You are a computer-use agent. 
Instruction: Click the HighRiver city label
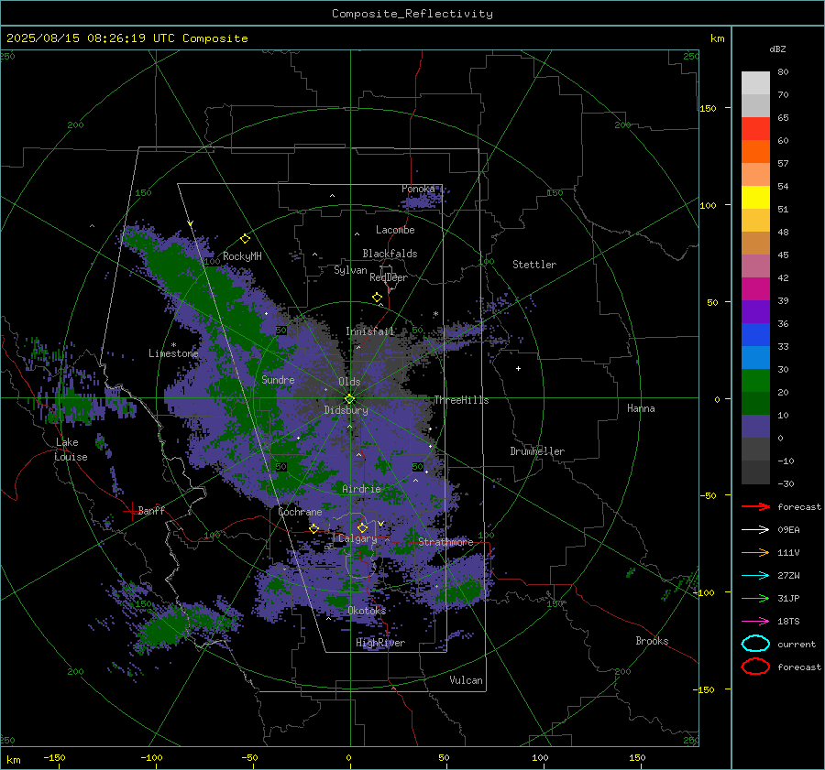[x=380, y=643]
